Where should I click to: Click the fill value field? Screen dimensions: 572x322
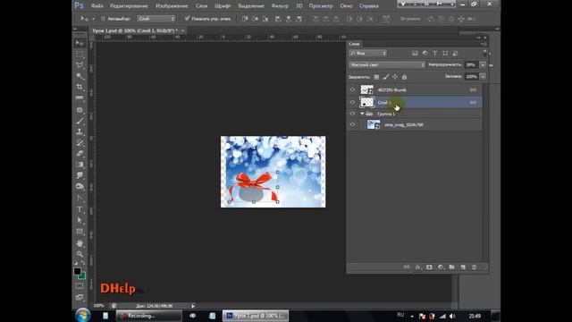[472, 77]
